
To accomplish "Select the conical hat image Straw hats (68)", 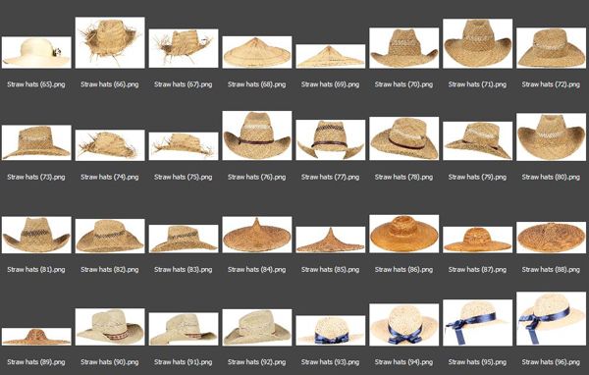I will (x=257, y=52).
